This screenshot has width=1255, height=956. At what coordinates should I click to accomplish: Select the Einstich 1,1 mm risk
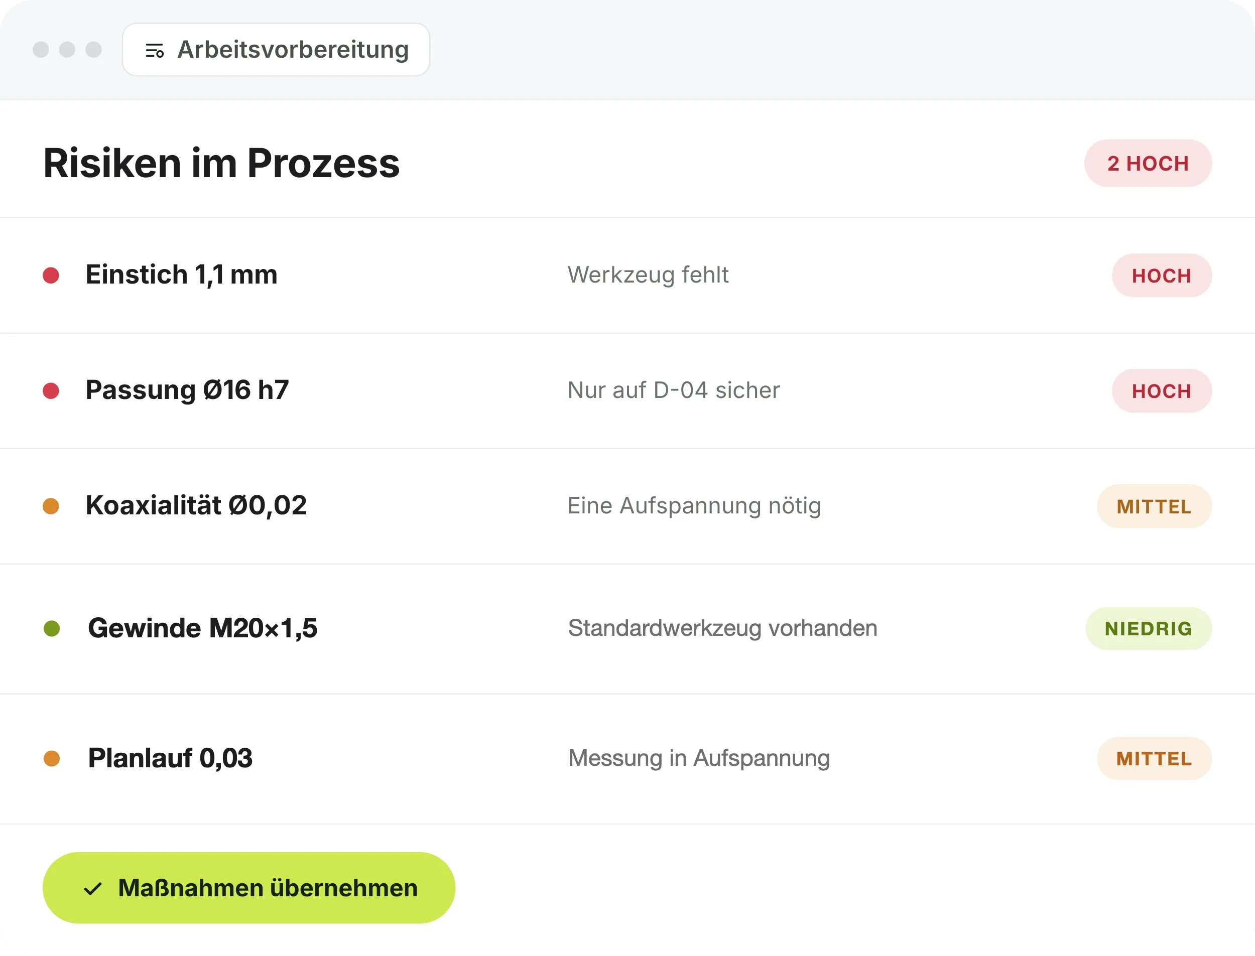pyautogui.click(x=627, y=276)
